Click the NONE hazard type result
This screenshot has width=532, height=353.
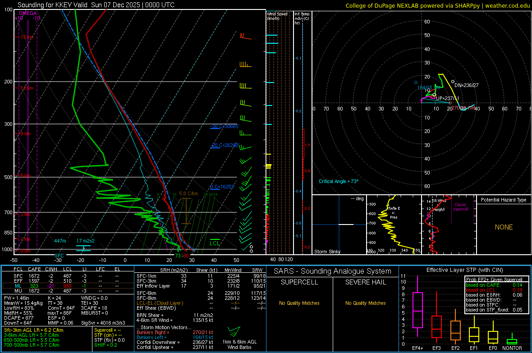click(x=504, y=227)
